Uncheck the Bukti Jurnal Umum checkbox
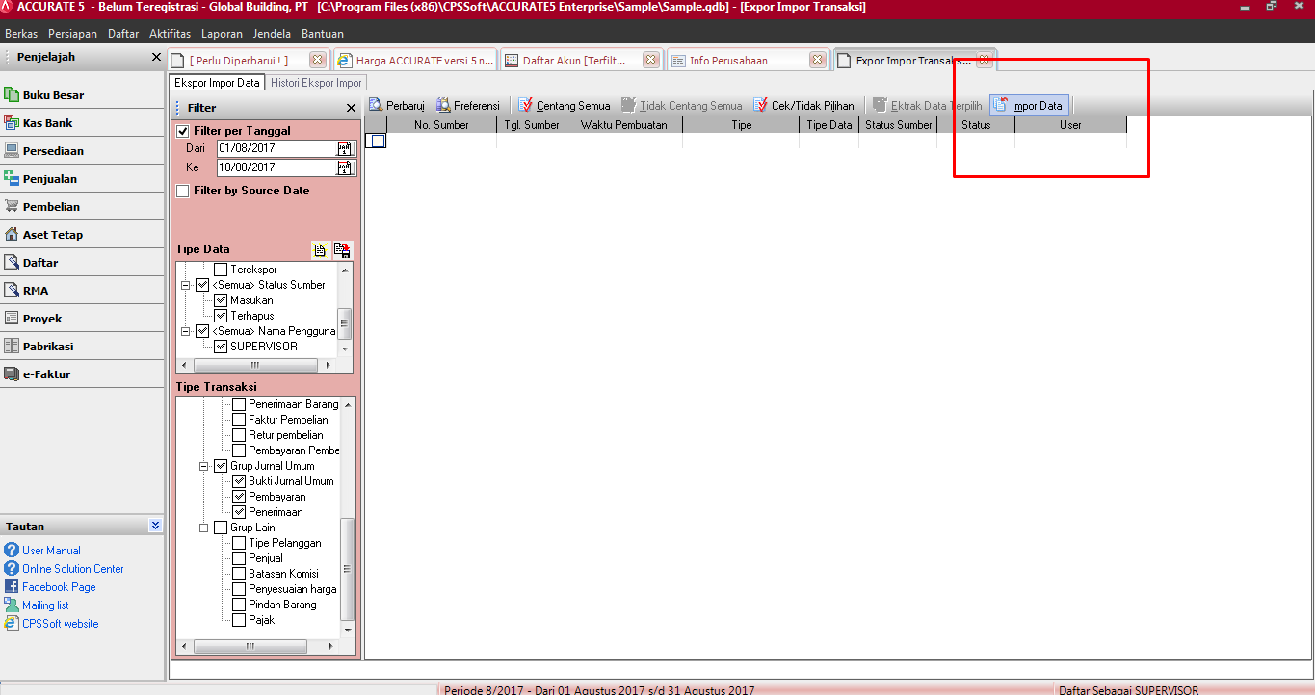The width and height of the screenshot is (1315, 695). [x=239, y=481]
